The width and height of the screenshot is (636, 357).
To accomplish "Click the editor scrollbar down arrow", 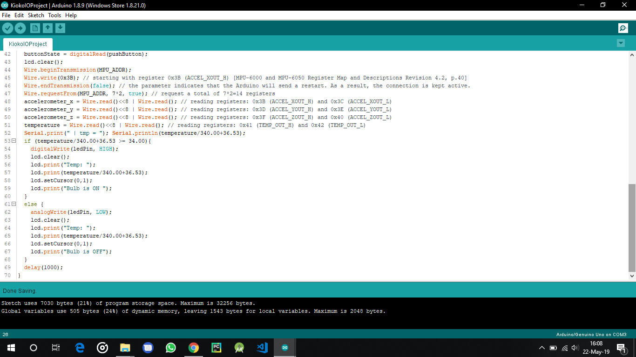I will point(632,276).
